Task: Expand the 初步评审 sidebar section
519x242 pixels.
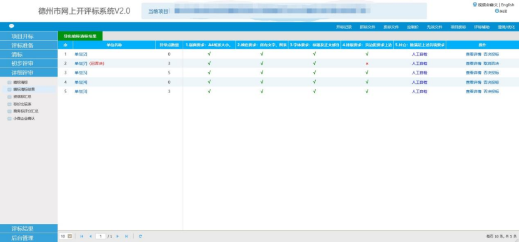Action: click(x=29, y=63)
